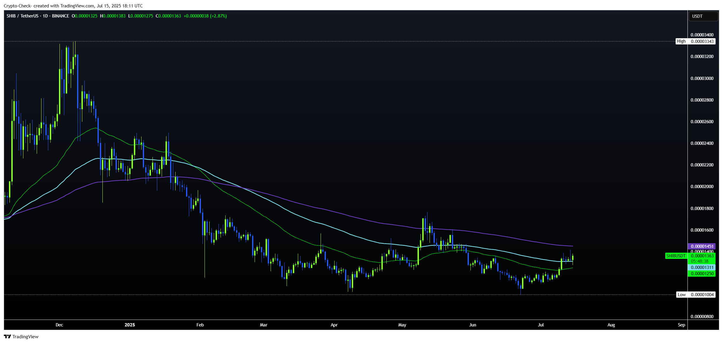Click the Jul label on time axis
The height and width of the screenshot is (343, 723).
coord(541,325)
